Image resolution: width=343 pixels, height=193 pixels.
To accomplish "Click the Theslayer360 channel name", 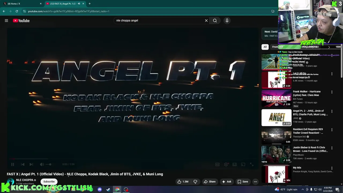I will click(x=299, y=137).
